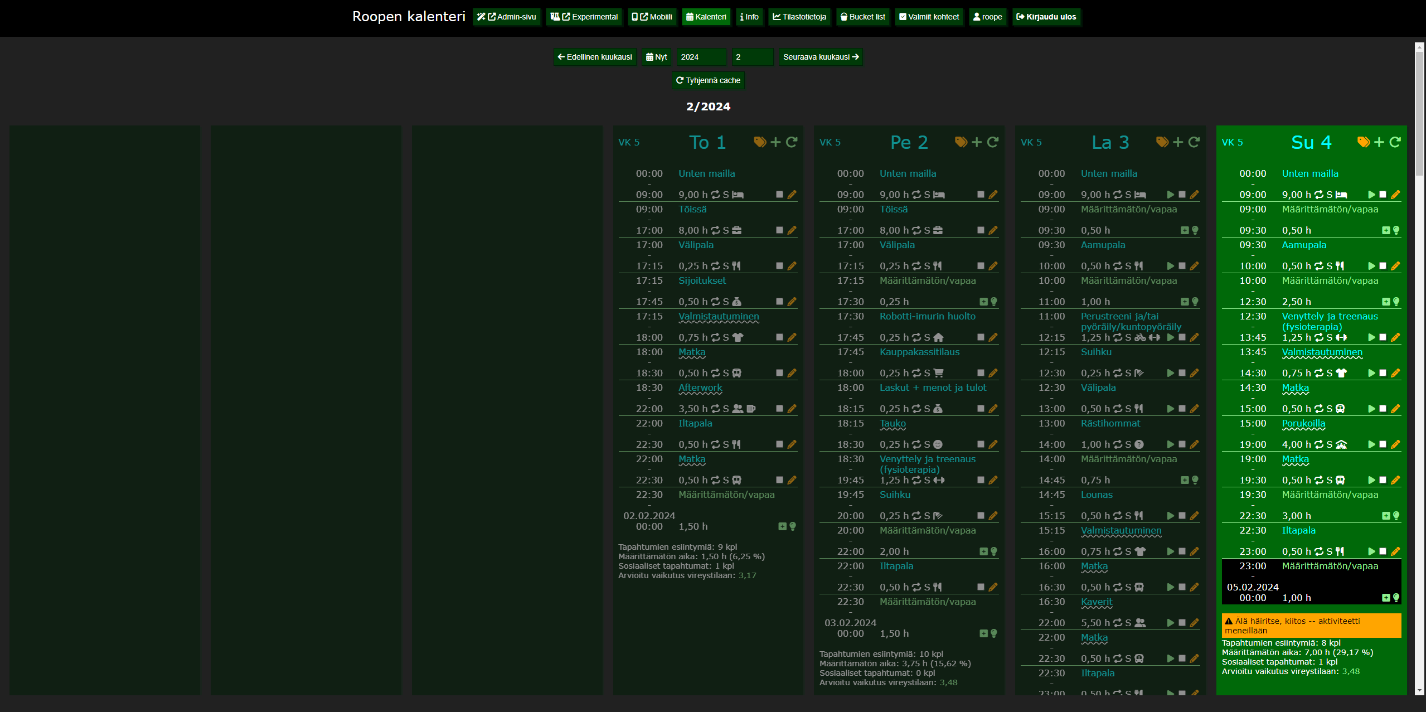Open Sijoitukset event link

702,280
